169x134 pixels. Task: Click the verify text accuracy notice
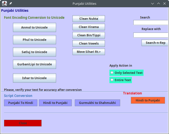pyautogui.click(x=43, y=90)
